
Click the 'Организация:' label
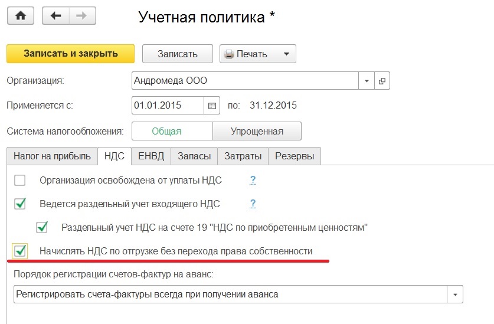click(35, 81)
